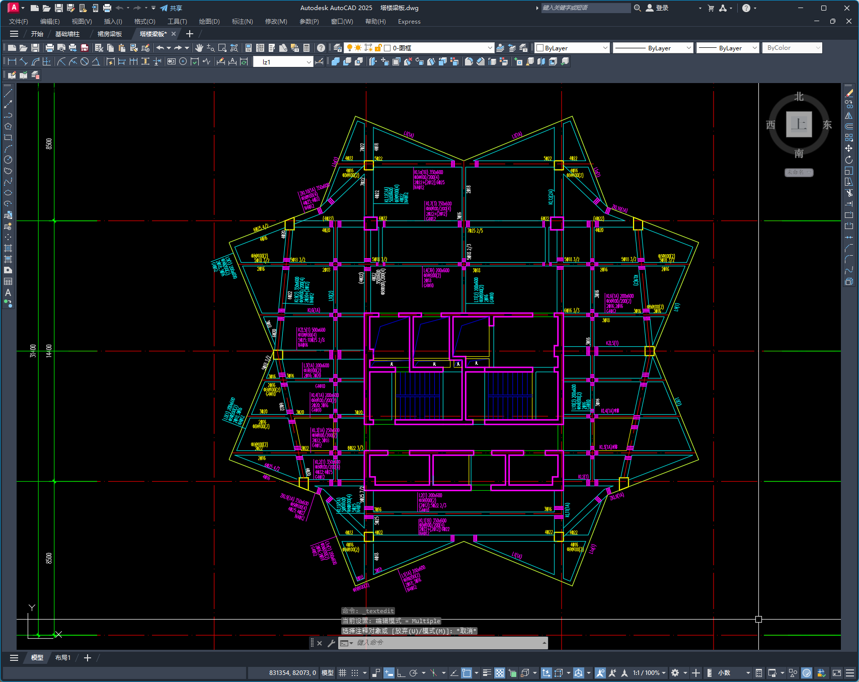Open the QuickCalc calculator
This screenshot has height=682, width=859.
[306, 48]
